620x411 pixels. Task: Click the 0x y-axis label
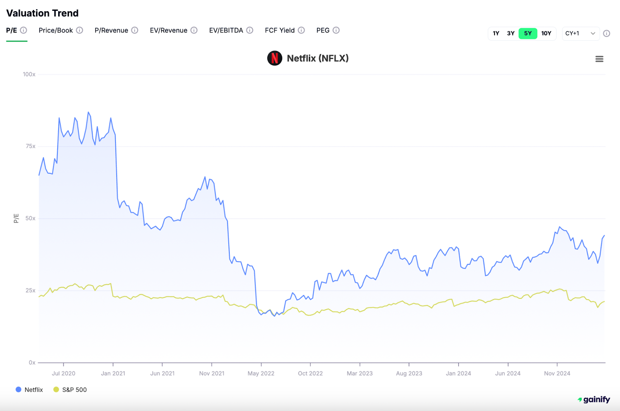(32, 363)
